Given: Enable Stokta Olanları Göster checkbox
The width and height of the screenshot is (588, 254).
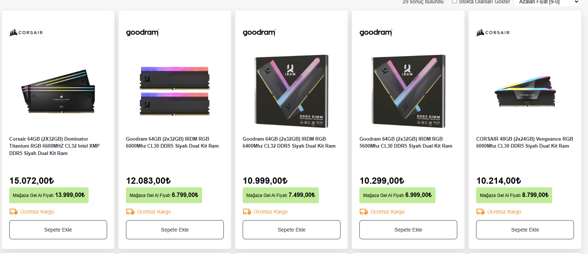Looking at the screenshot, I should pos(454,1).
